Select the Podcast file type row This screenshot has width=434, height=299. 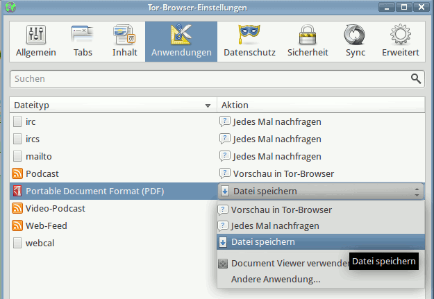(217, 173)
